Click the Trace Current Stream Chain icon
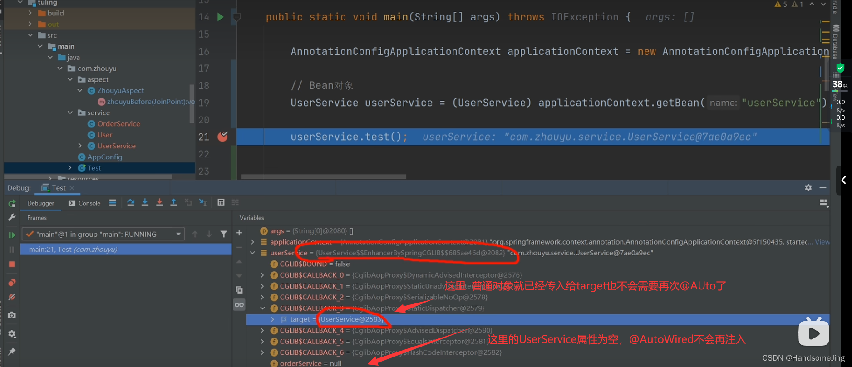This screenshot has width=852, height=367. pyautogui.click(x=235, y=202)
